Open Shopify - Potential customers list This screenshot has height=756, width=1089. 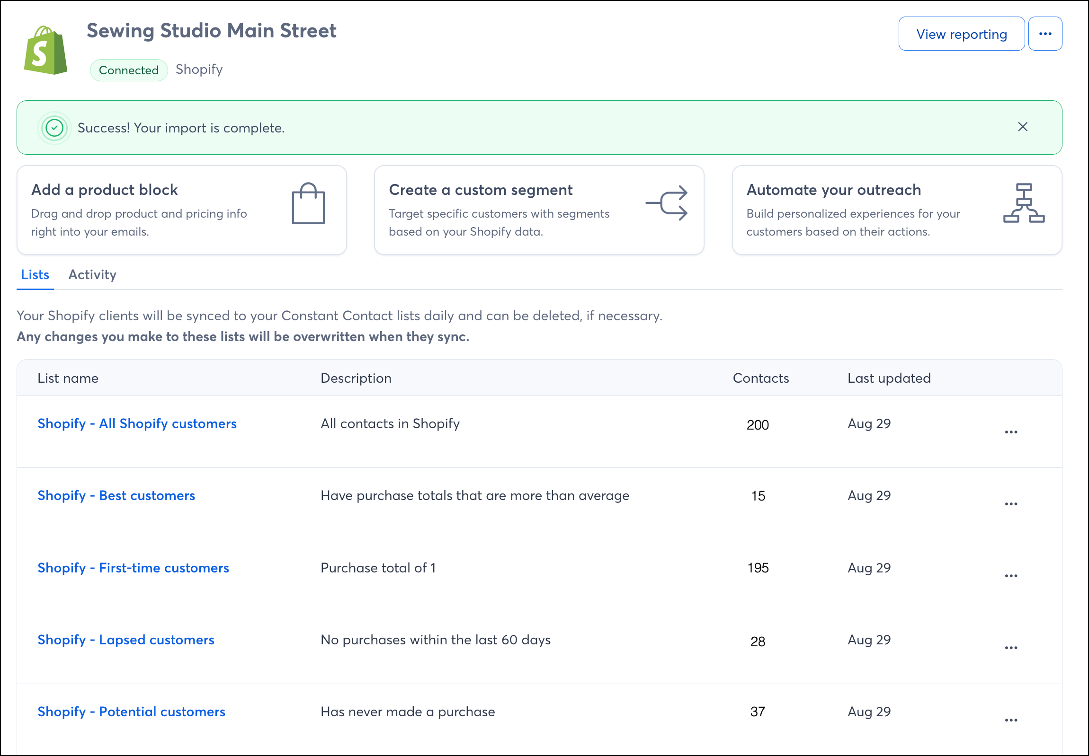(x=131, y=712)
